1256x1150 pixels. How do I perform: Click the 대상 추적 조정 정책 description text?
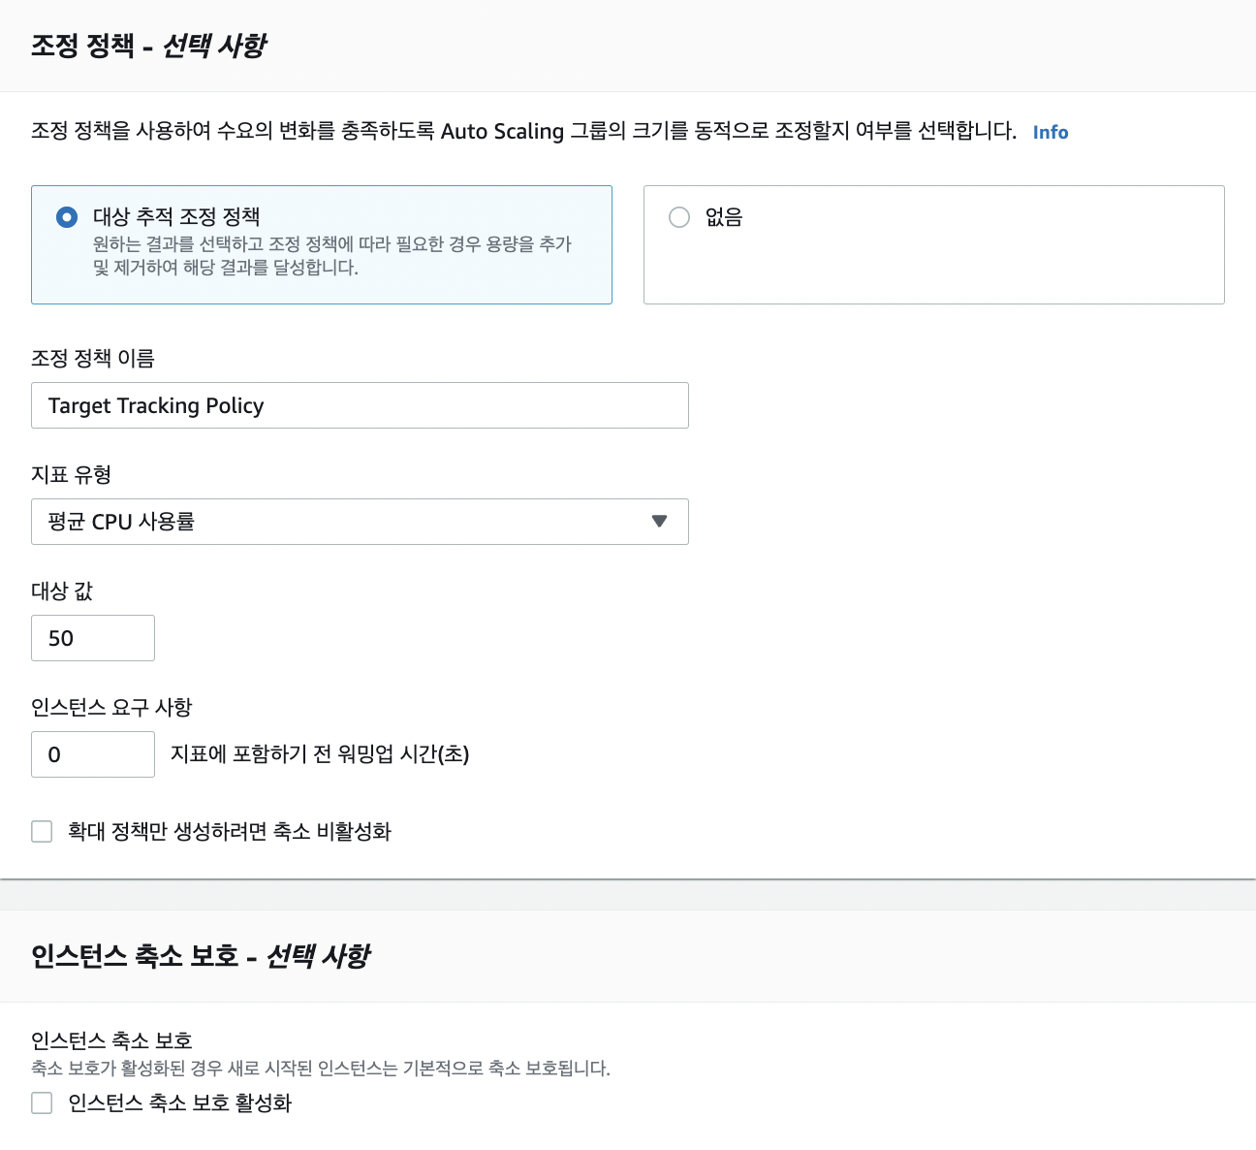click(332, 256)
